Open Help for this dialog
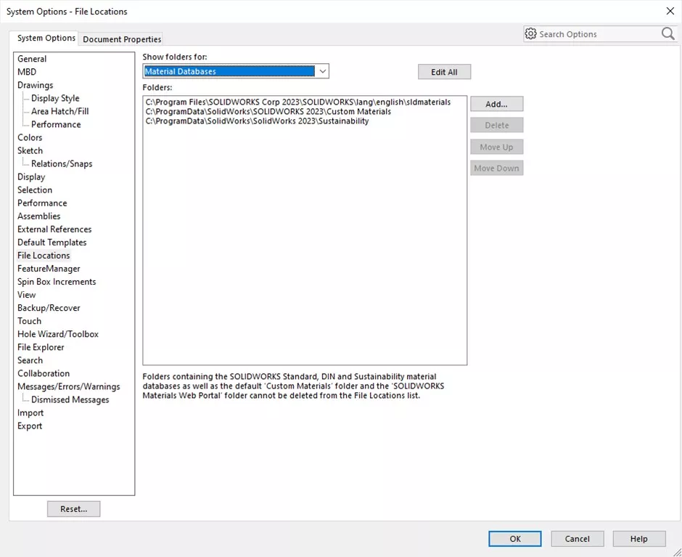This screenshot has width=682, height=557. pos(638,538)
